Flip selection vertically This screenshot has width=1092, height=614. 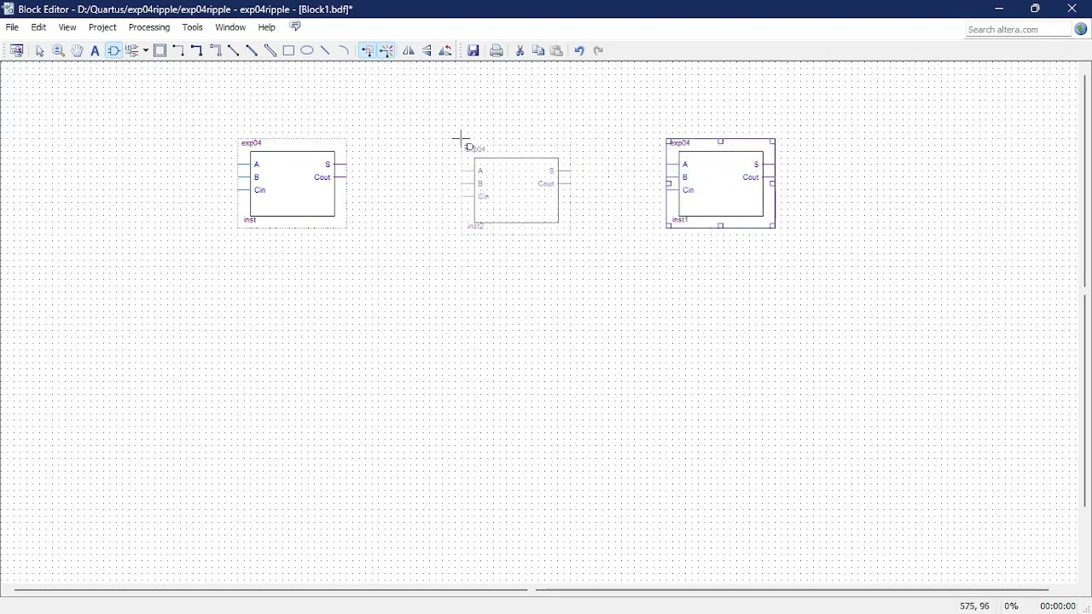(427, 51)
